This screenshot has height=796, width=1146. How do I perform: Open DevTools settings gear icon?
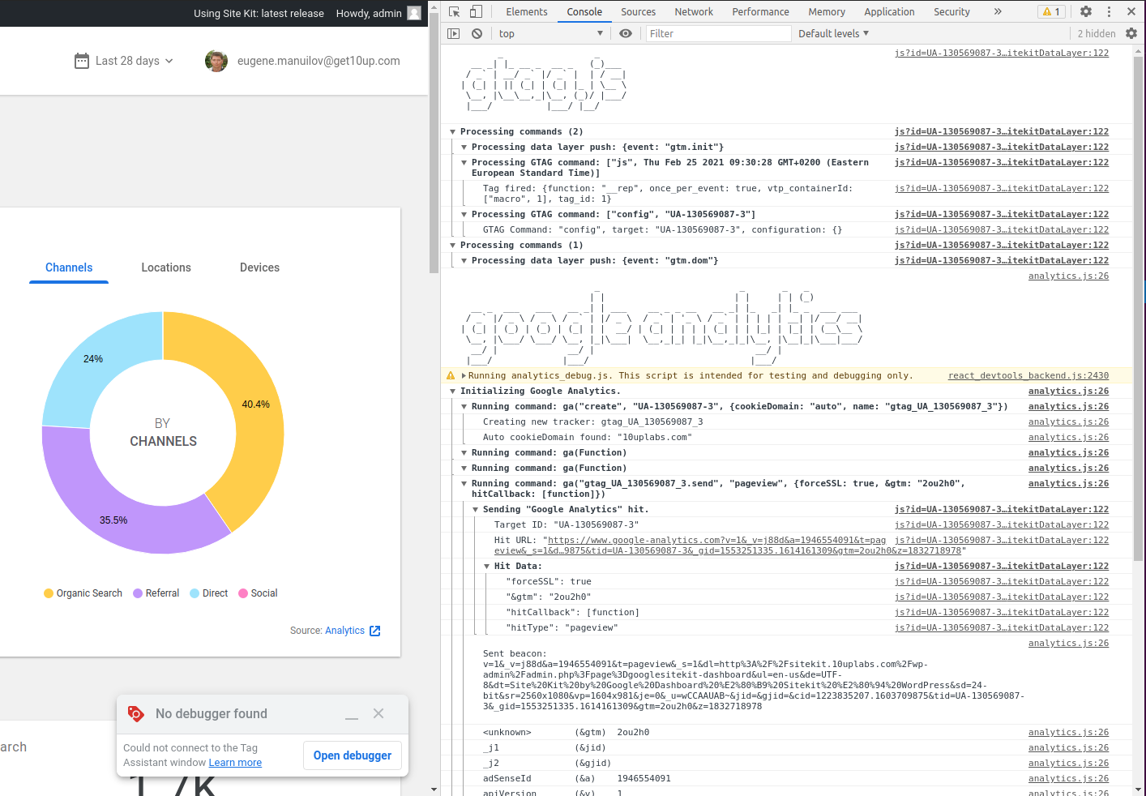point(1086,11)
